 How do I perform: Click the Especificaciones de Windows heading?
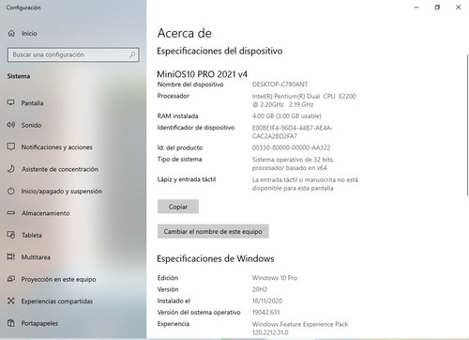pyautogui.click(x=216, y=258)
